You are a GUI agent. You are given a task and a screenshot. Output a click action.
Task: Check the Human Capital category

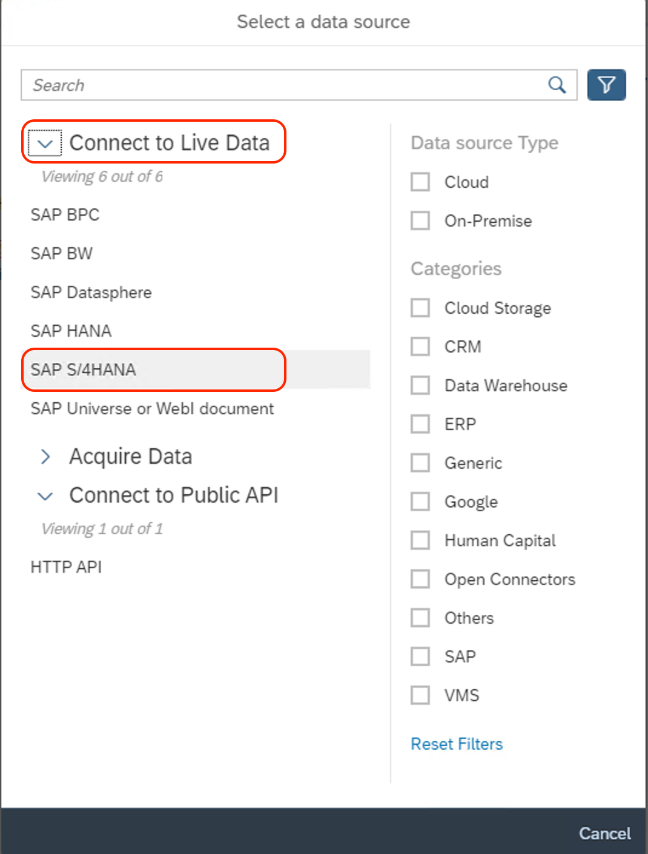420,540
